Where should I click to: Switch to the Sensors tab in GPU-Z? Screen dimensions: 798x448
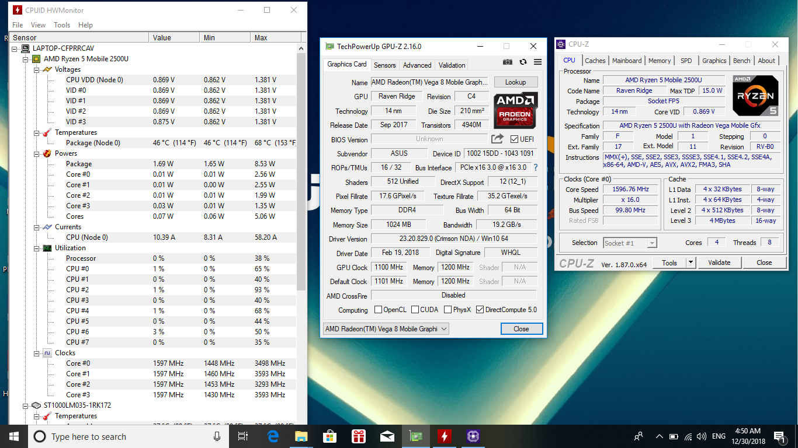coord(384,65)
